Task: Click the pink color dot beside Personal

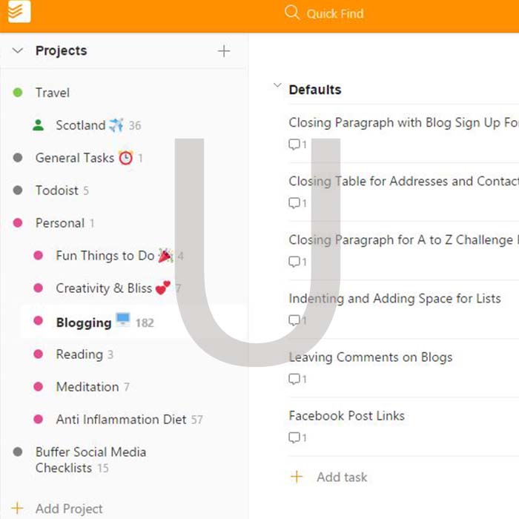Action: [x=18, y=223]
